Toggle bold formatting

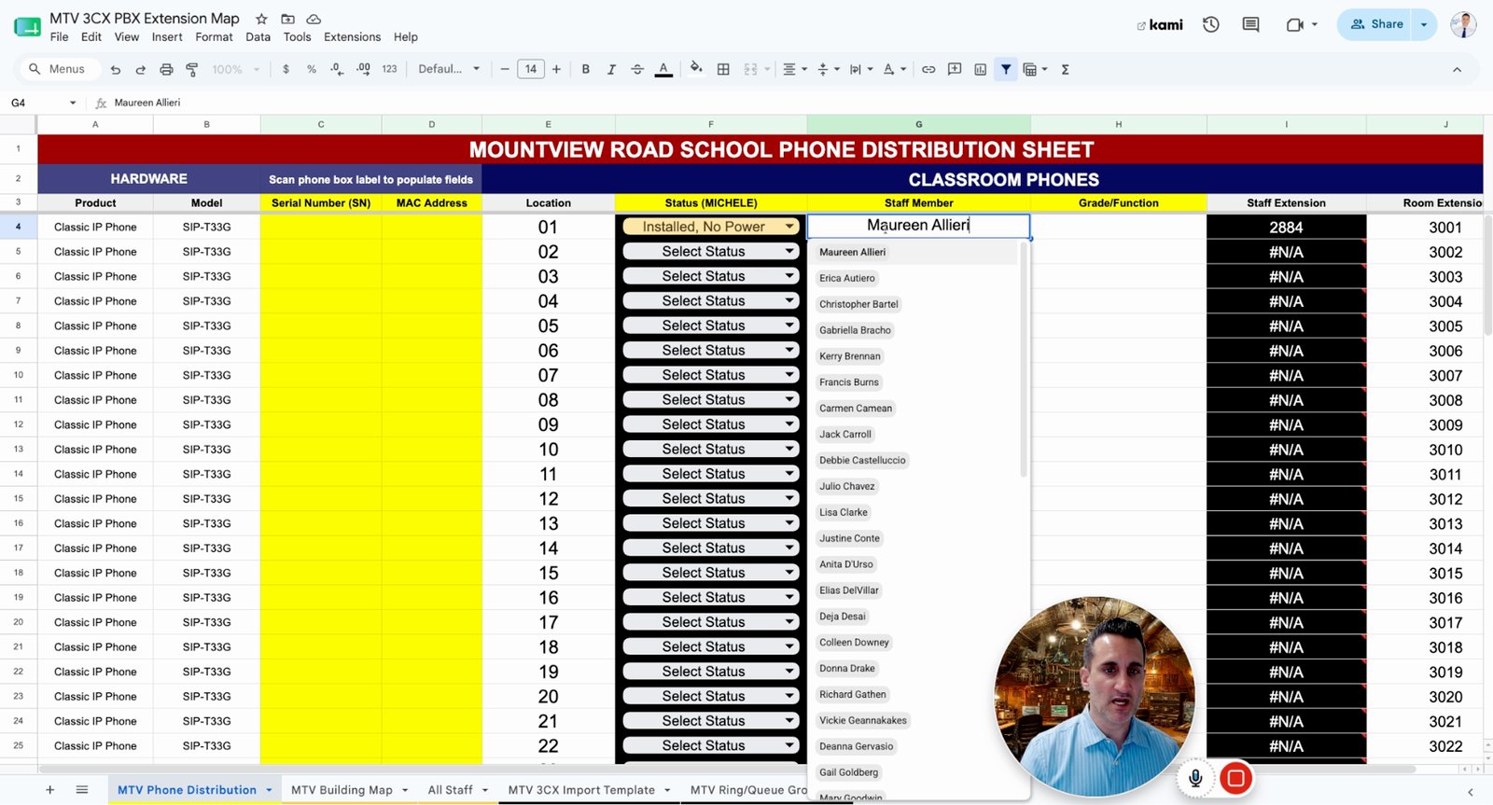[x=586, y=69]
